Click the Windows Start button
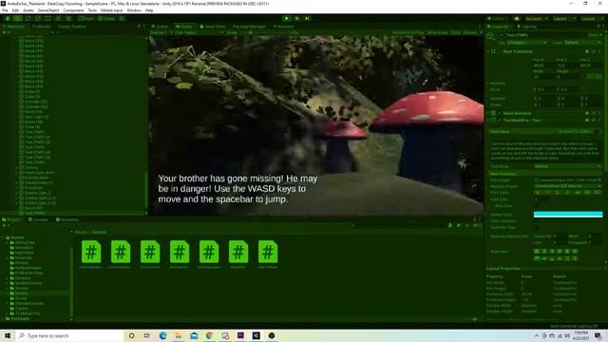 point(8,335)
